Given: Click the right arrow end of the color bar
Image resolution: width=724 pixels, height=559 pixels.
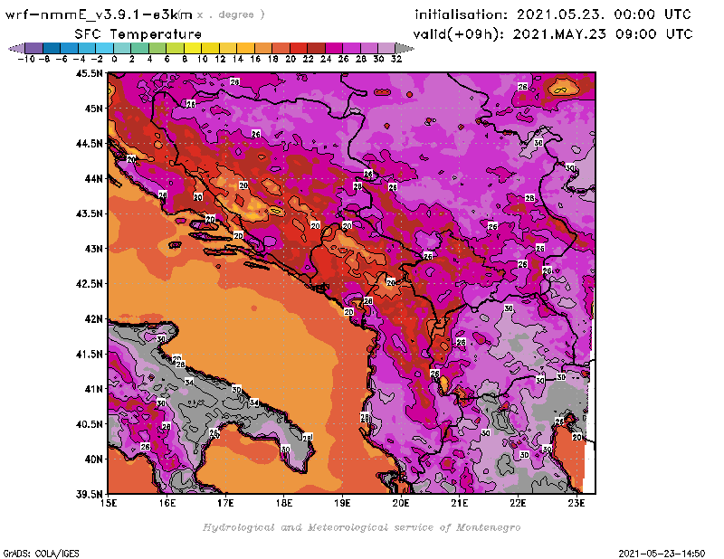Looking at the screenshot, I should (x=403, y=48).
